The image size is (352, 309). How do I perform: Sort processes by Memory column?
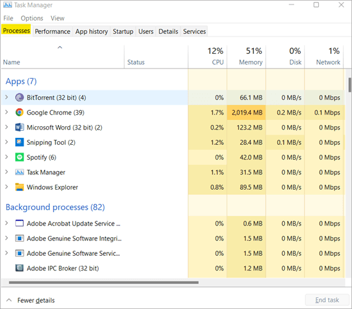[246, 57]
